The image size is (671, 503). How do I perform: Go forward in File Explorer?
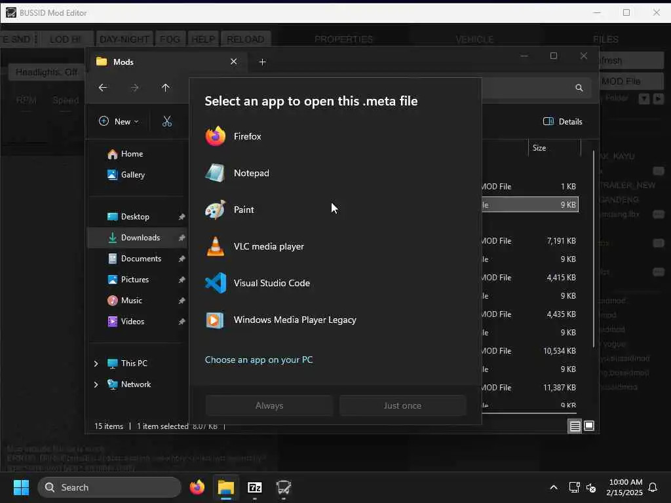coord(134,88)
